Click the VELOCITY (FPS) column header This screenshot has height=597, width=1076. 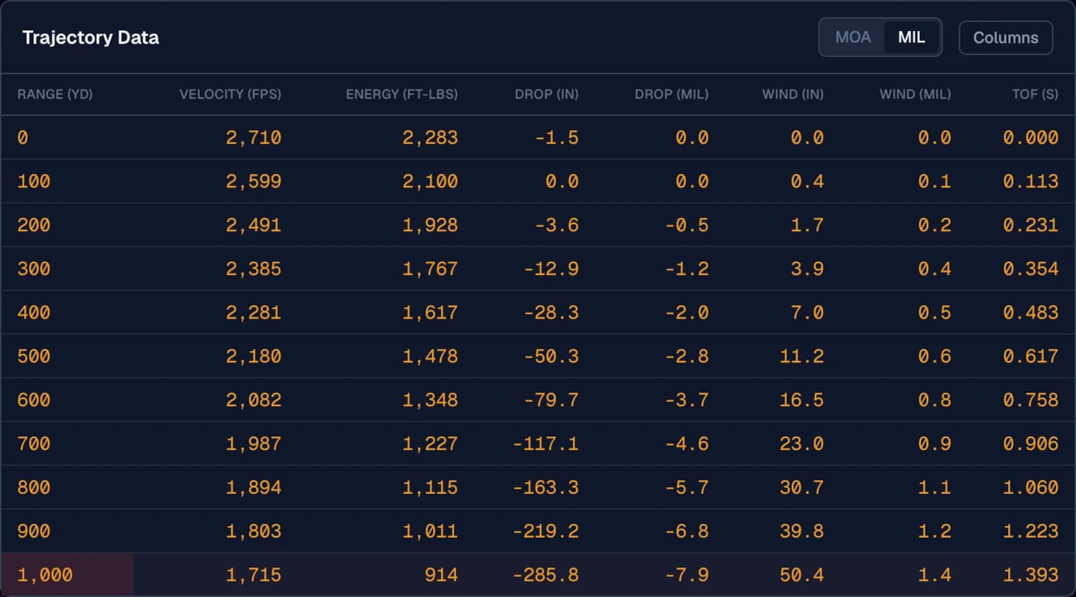tap(230, 94)
